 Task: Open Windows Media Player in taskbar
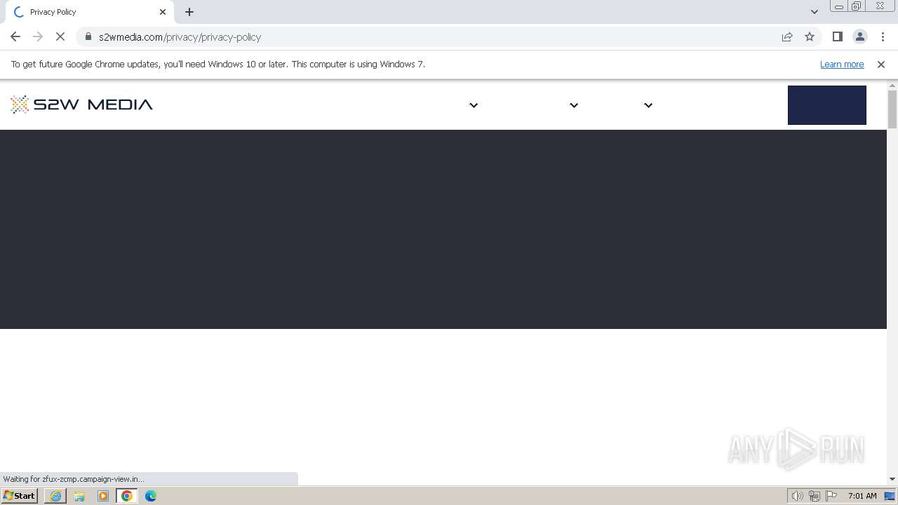(103, 496)
